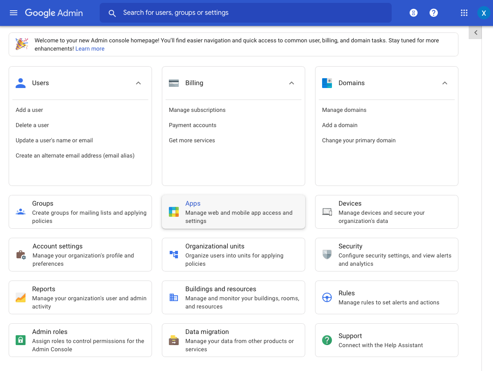This screenshot has height=371, width=493.
Task: Click the Devices laptop icon
Action: (327, 212)
